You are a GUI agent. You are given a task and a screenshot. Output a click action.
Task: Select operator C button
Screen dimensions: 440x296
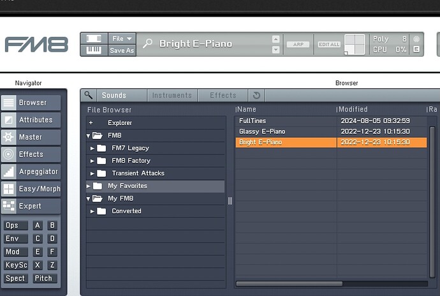[x=38, y=239]
